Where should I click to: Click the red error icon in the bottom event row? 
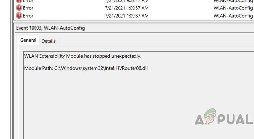(x=19, y=16)
